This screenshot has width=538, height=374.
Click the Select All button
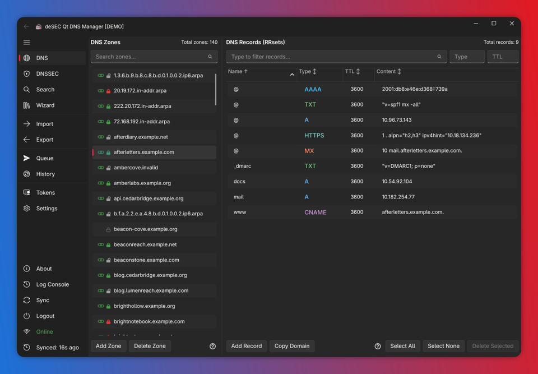[402, 346]
